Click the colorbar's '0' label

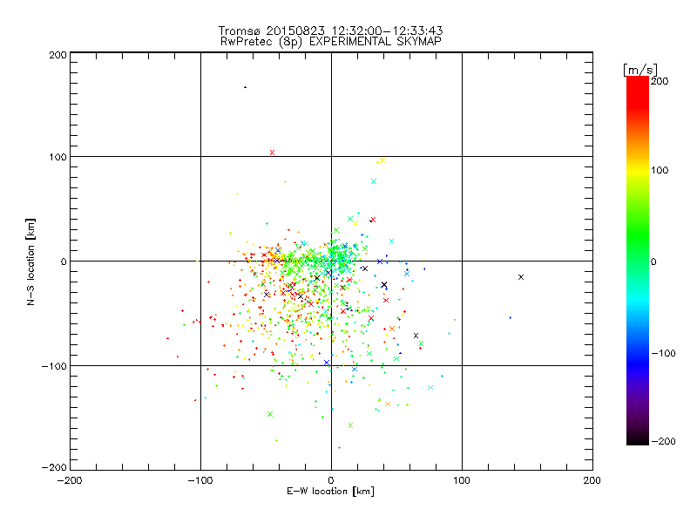[x=653, y=261]
